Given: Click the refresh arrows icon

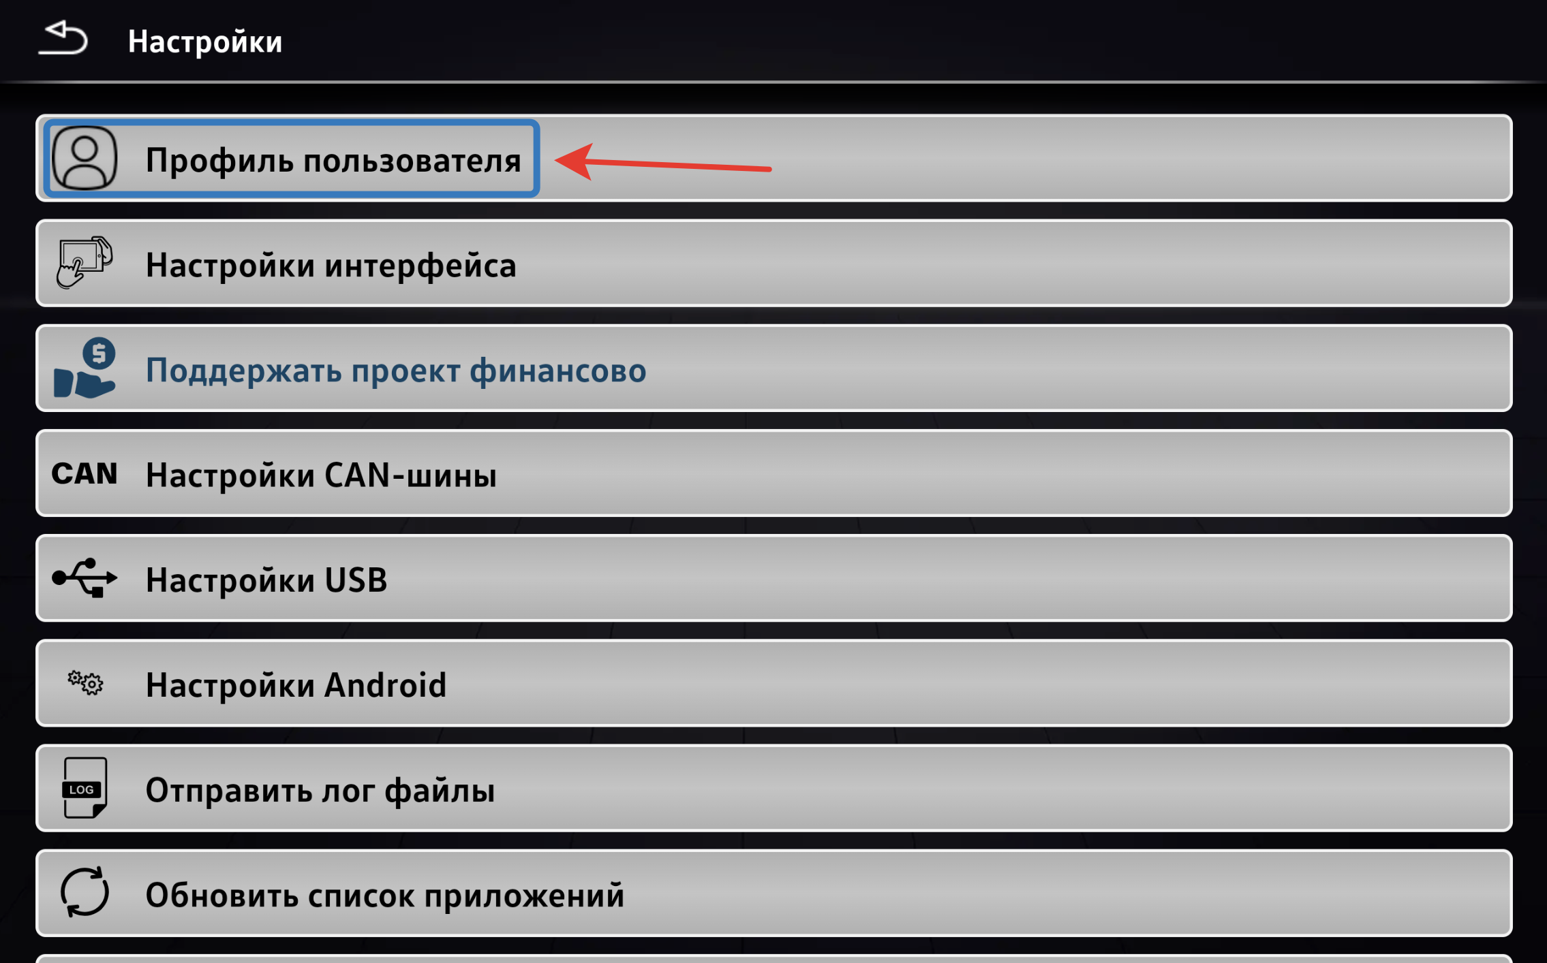Looking at the screenshot, I should [85, 892].
